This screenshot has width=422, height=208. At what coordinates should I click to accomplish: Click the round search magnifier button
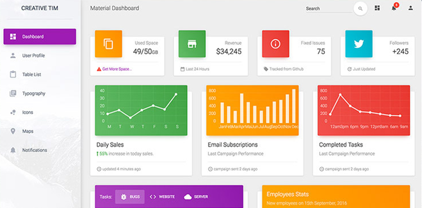(360, 8)
